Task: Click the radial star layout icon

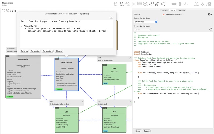Action: (x=202, y=4)
